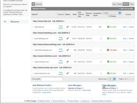Click 'http://www.maine-seo.com' account heading
This screenshot has height=103, width=137.
click(45, 68)
